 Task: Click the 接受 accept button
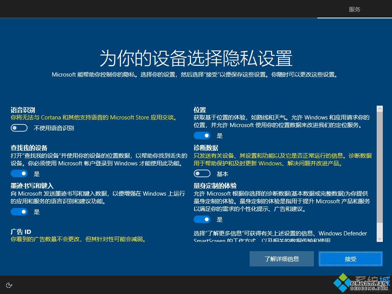351,259
